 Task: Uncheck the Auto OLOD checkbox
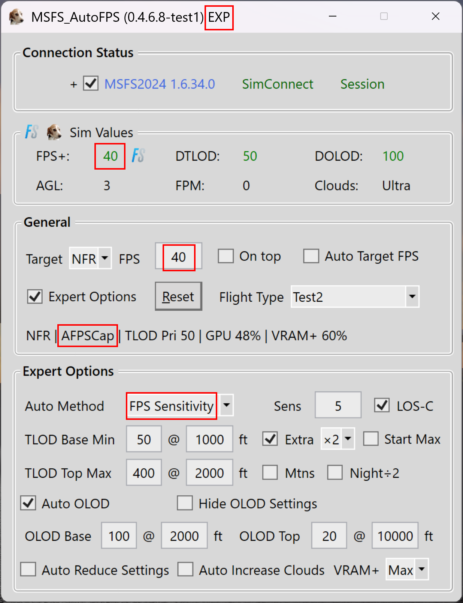pos(28,503)
